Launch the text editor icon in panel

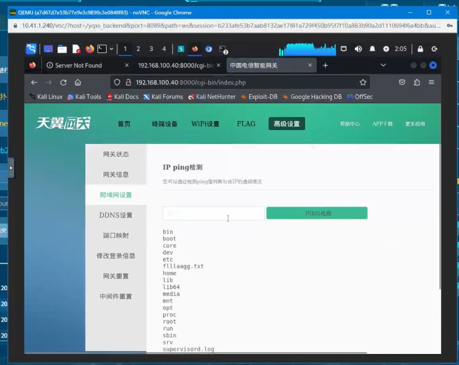[76, 49]
